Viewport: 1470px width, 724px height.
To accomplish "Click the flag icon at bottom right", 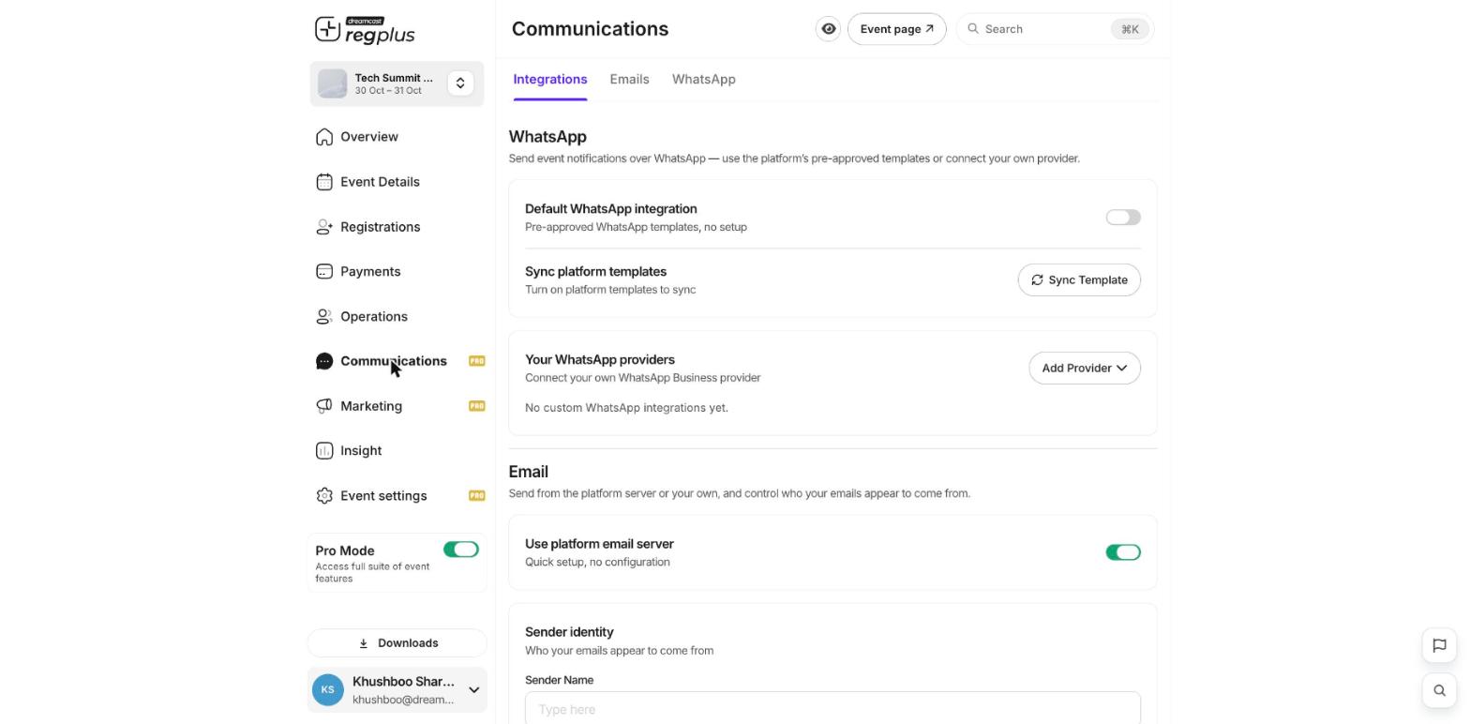I will point(1439,645).
